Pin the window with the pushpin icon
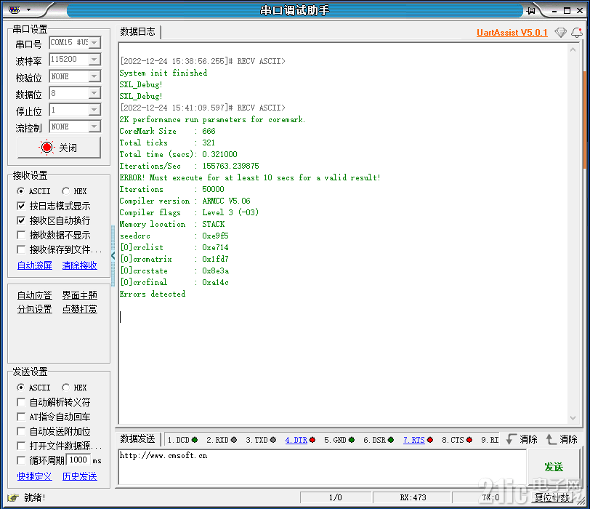 click(530, 10)
